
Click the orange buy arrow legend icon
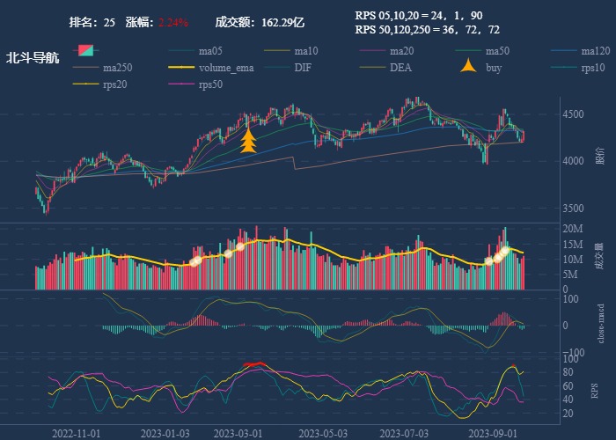coord(469,68)
